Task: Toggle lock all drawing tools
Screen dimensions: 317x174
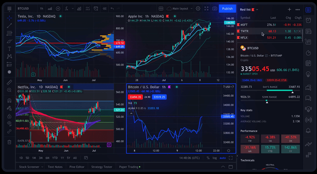Action: pos(9,116)
